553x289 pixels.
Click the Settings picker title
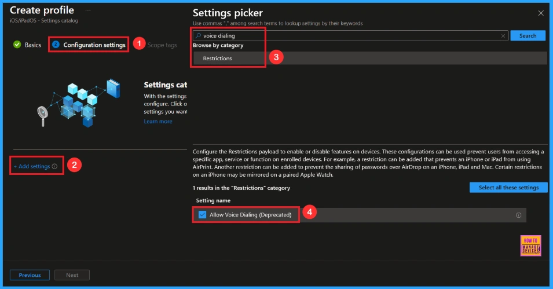[228, 13]
